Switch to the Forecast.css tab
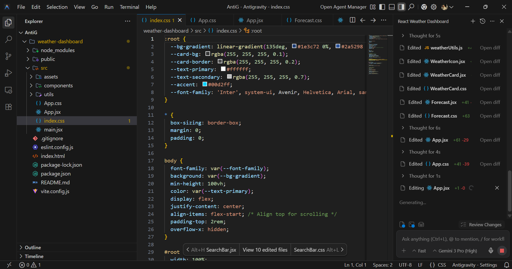Viewport: 512px width, 269px height. coord(308,20)
